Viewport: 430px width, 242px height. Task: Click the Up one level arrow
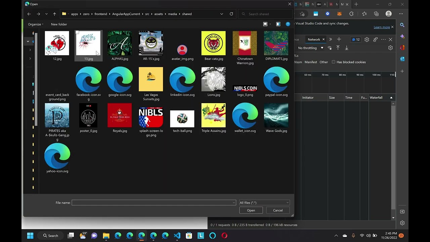point(54,14)
